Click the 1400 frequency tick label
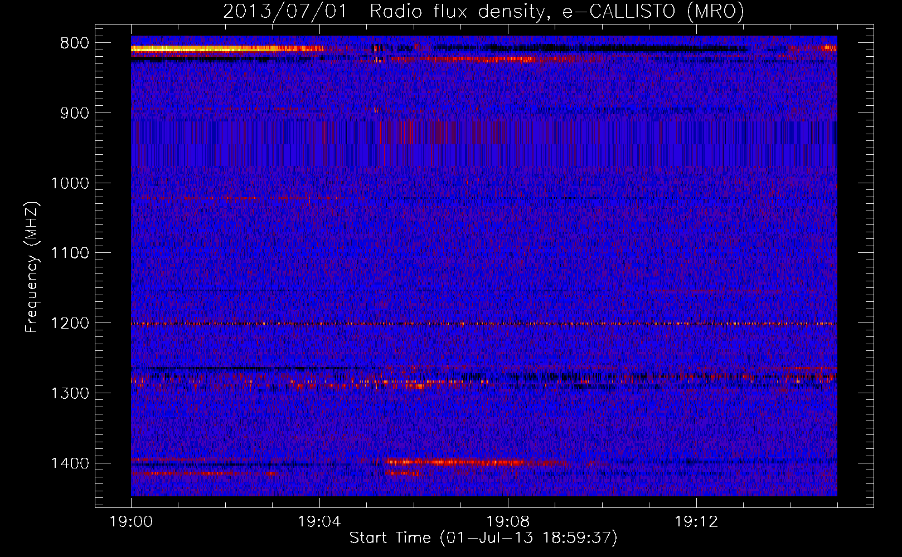The height and width of the screenshot is (557, 902). tap(70, 463)
